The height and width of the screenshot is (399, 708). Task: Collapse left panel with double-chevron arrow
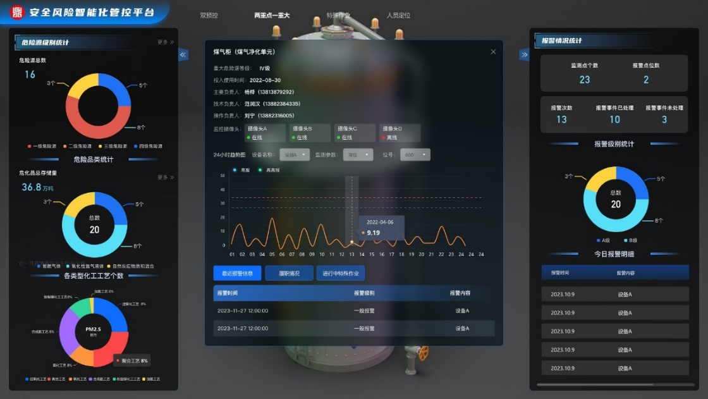tap(183, 55)
